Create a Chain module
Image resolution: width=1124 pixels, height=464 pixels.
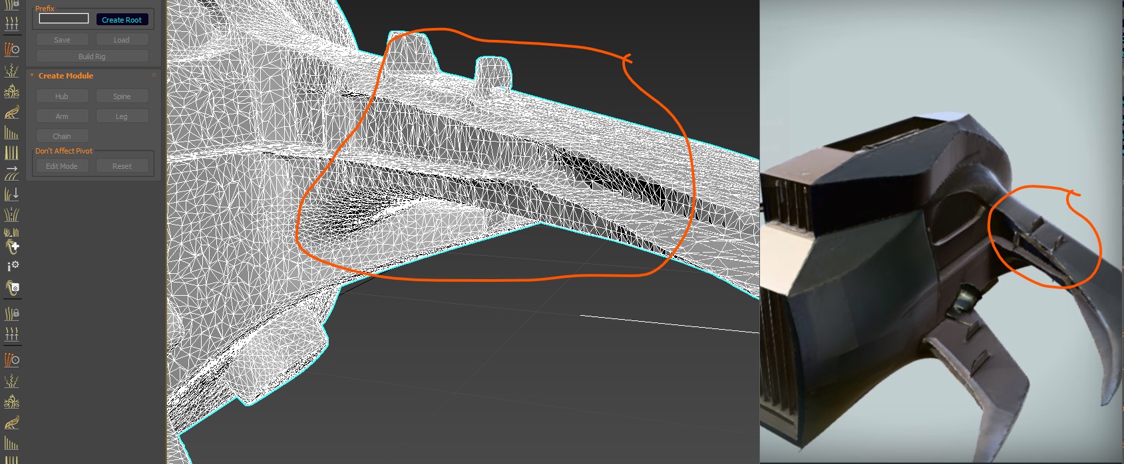click(62, 136)
